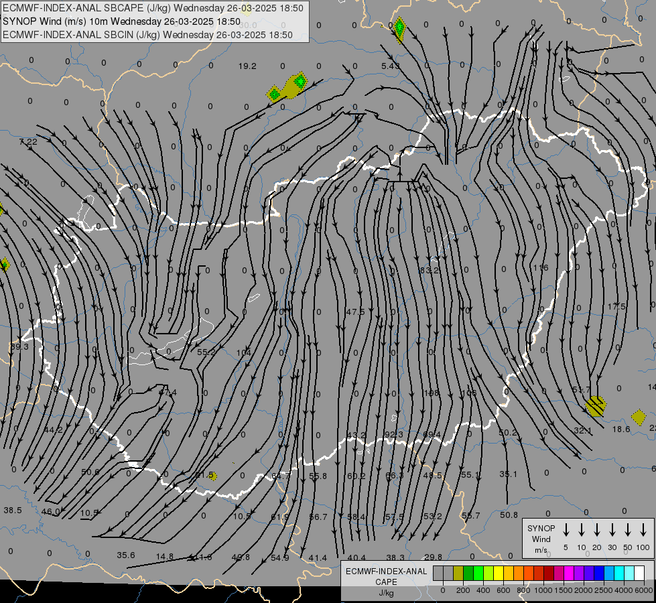Click the map value '63.2'

[430, 270]
